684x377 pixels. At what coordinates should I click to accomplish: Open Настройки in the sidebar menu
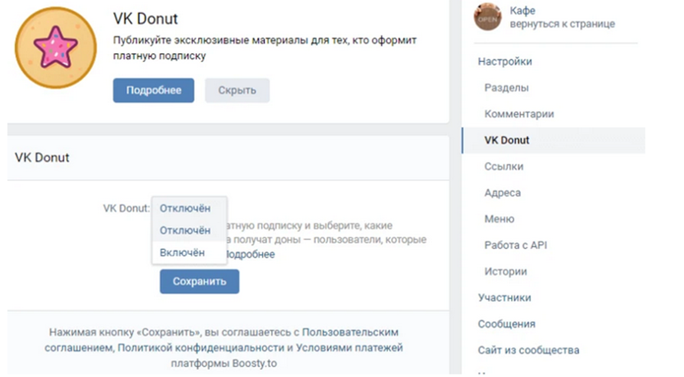pos(505,61)
